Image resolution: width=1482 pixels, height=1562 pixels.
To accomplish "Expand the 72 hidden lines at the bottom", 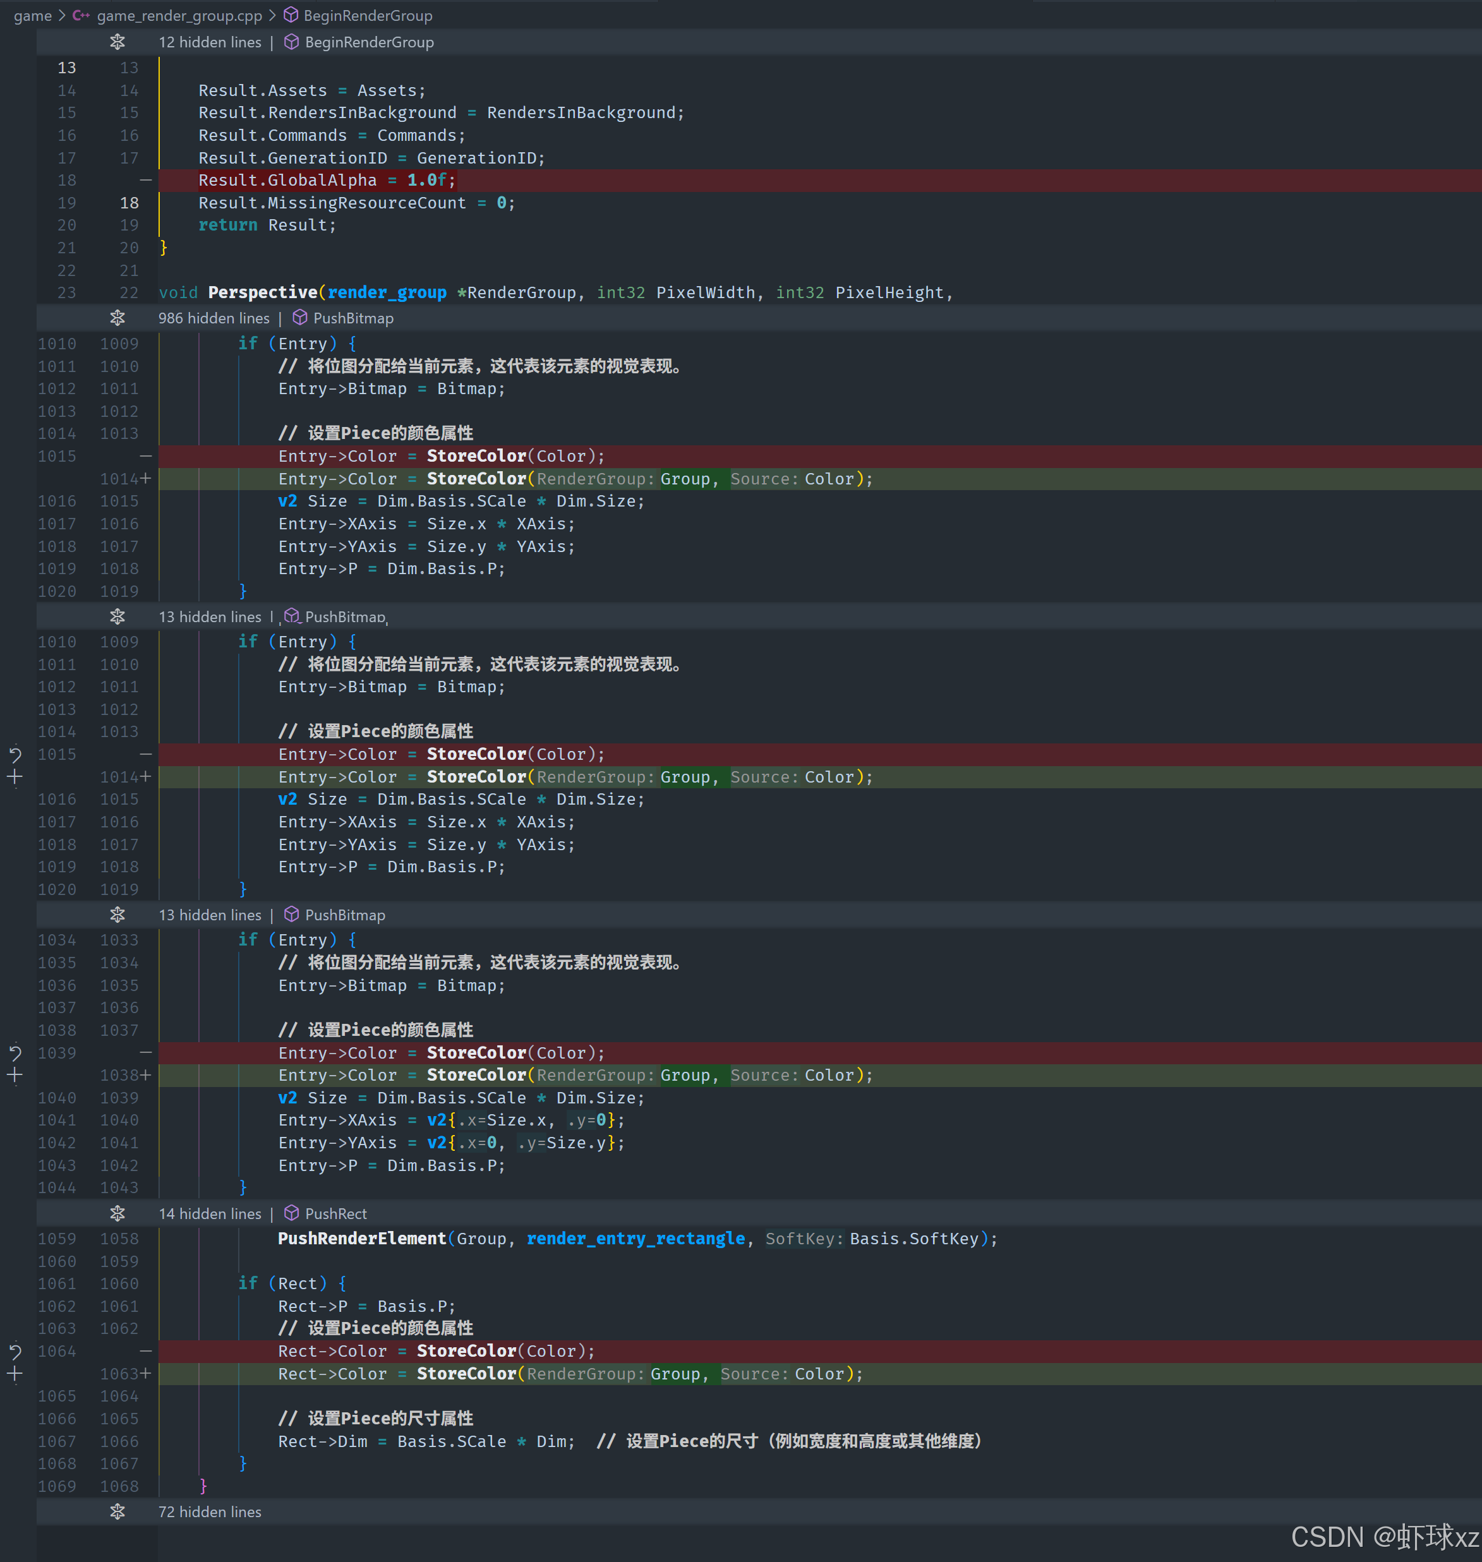I will 117,1511.
